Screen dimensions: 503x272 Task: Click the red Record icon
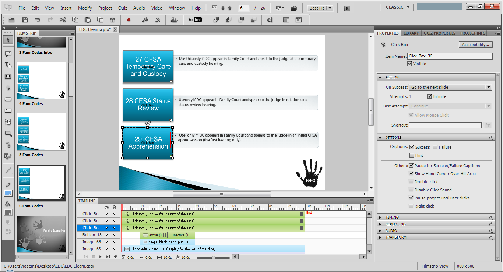pos(129,20)
